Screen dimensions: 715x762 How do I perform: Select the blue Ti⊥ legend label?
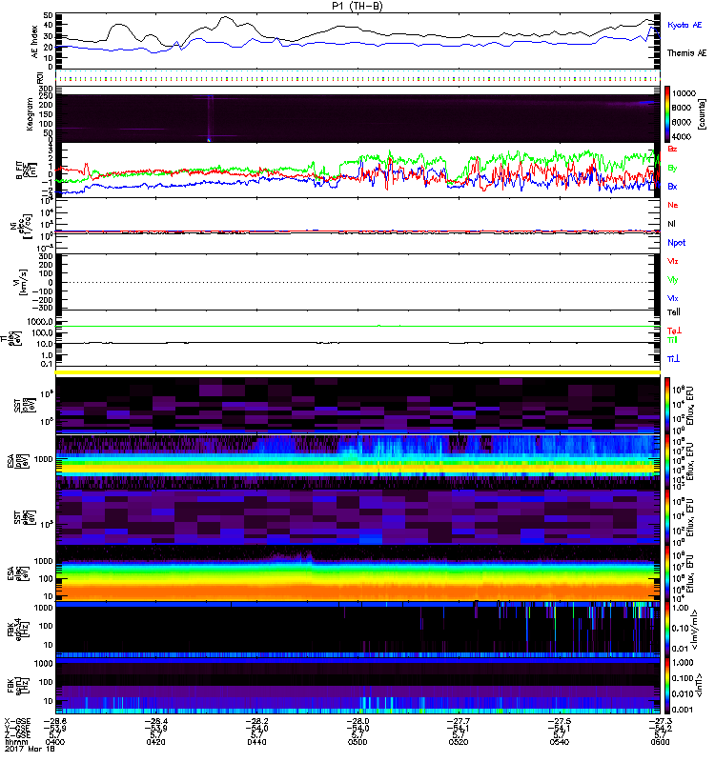(673, 359)
